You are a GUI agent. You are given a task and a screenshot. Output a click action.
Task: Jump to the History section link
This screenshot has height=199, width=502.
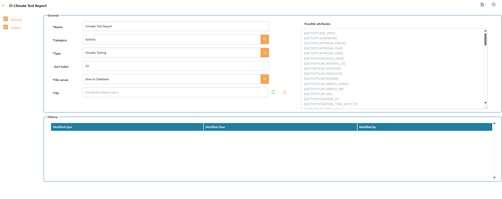click(16, 28)
